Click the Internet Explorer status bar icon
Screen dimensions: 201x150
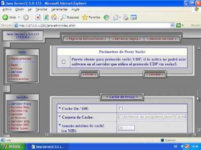pos(2,140)
